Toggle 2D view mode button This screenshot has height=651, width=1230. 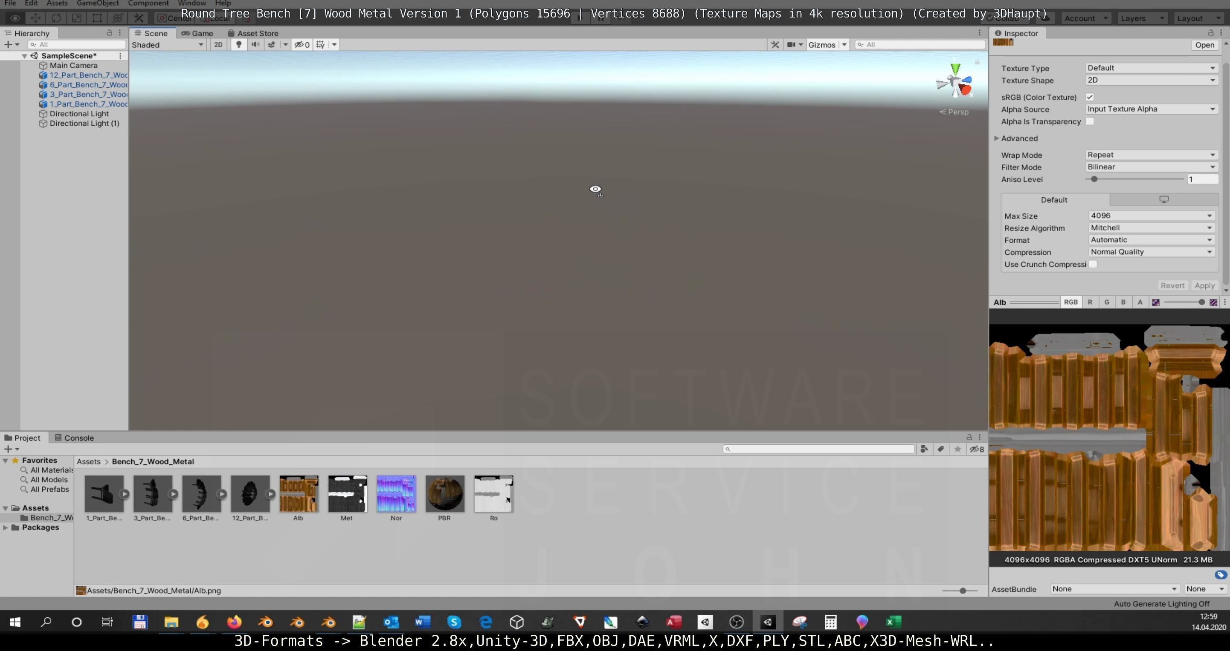click(x=218, y=44)
